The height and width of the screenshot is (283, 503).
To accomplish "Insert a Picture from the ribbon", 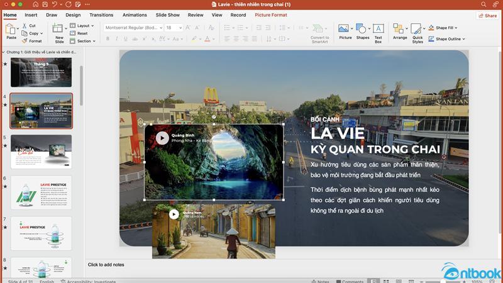I will click(x=345, y=31).
